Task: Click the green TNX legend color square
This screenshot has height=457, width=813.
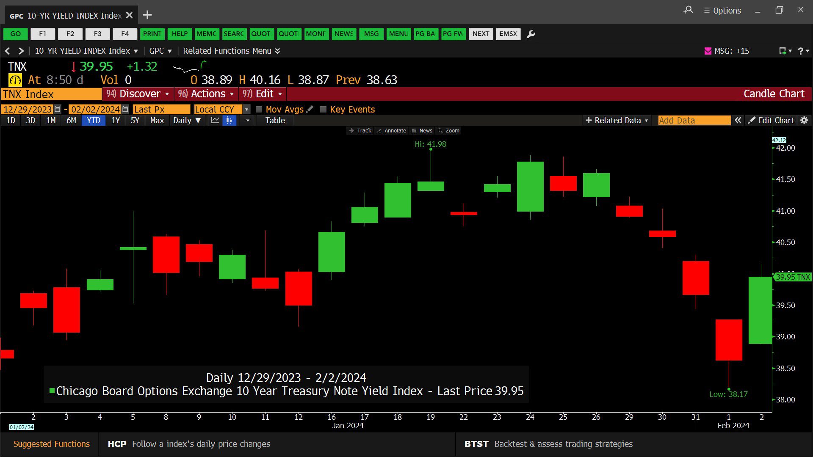Action: (52, 391)
